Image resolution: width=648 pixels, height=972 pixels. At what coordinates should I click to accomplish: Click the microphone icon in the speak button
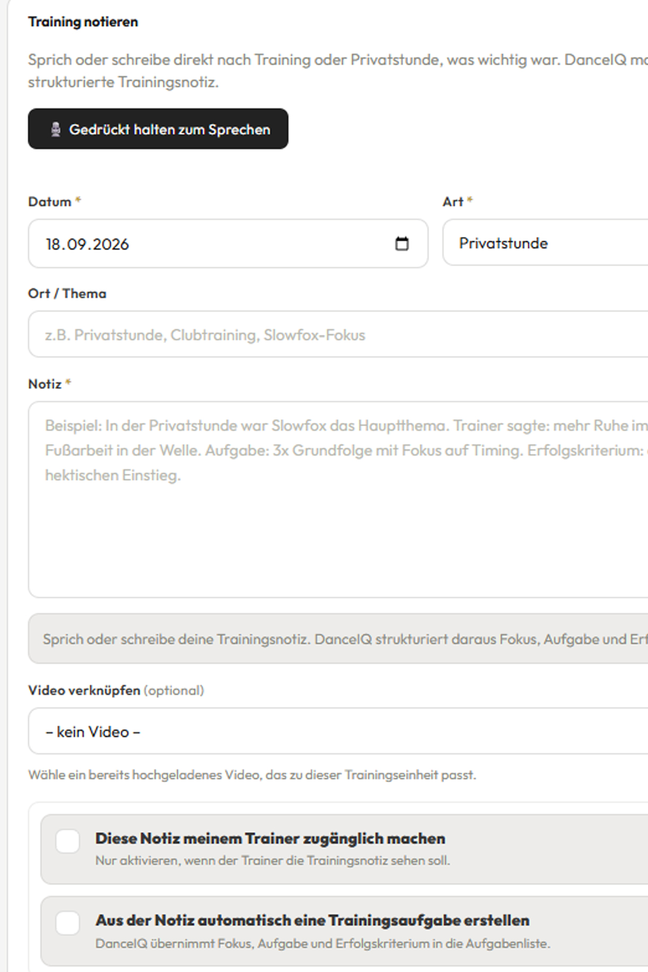coord(55,129)
